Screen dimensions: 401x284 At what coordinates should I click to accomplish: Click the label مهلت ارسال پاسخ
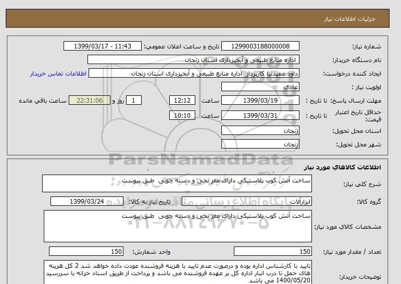tap(357, 101)
